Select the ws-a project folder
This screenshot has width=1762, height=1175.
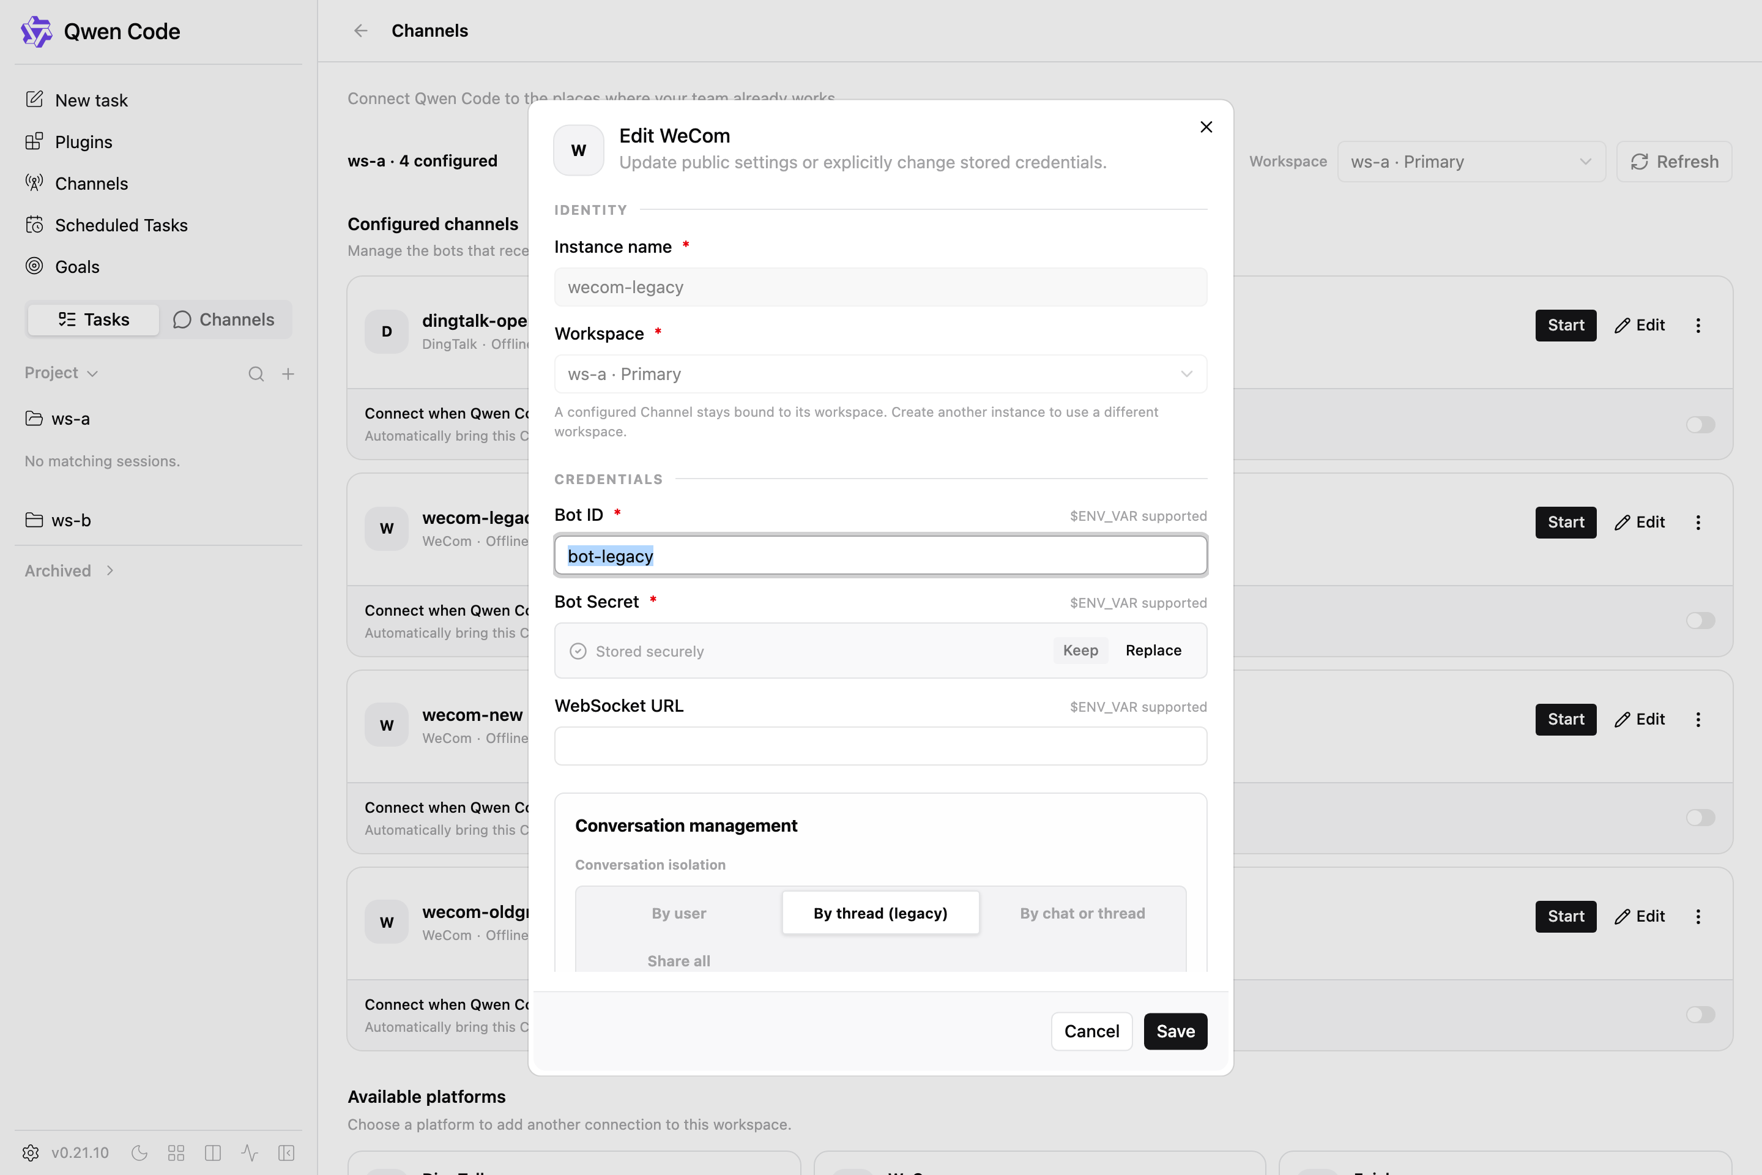58,418
